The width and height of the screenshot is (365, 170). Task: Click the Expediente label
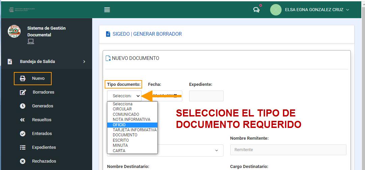201,84
